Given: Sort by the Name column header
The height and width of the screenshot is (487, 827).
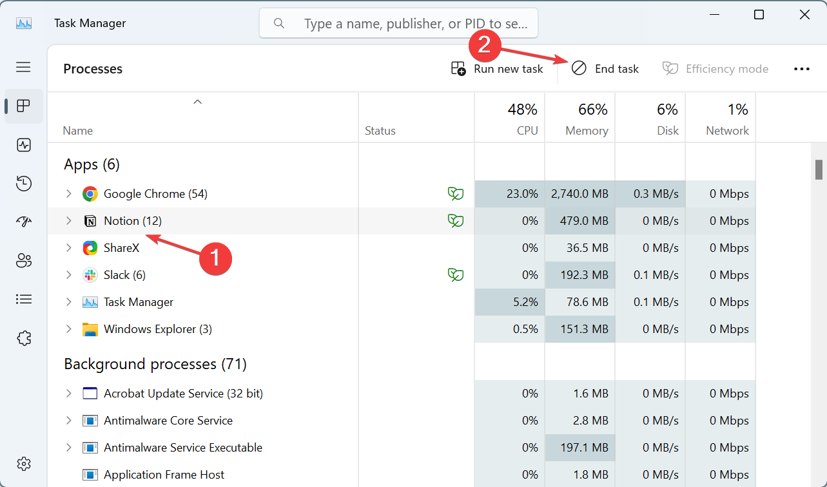Looking at the screenshot, I should pyautogui.click(x=203, y=117).
